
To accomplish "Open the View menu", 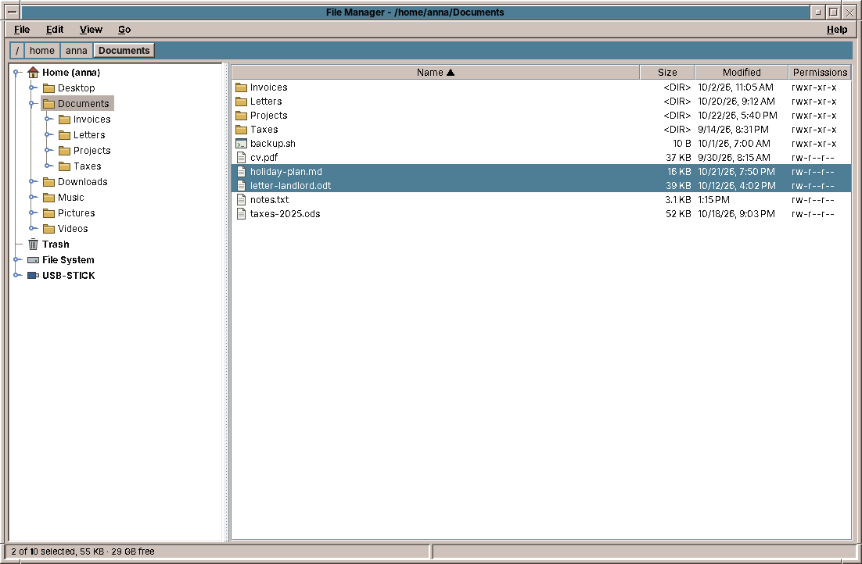I will tap(91, 30).
